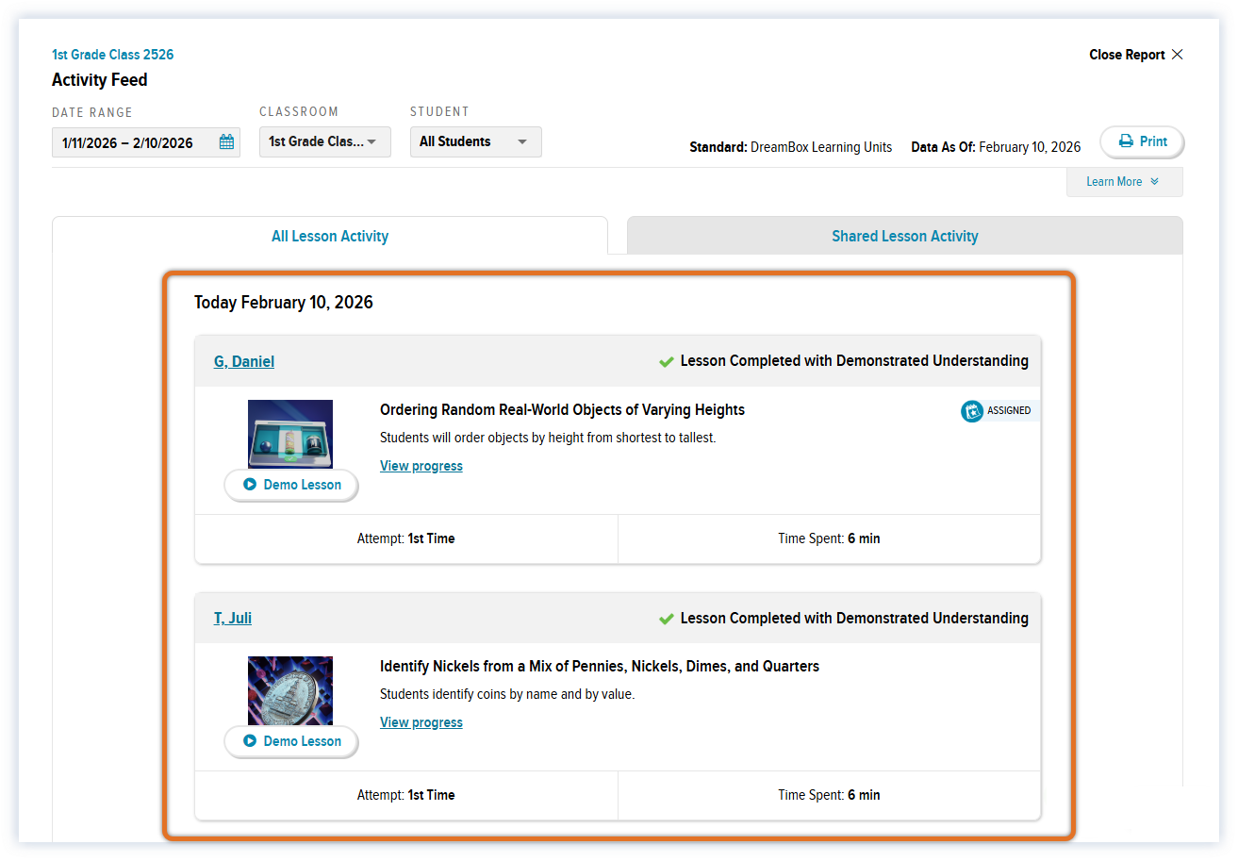Open the All Students dropdown
The width and height of the screenshot is (1238, 861).
click(x=475, y=142)
